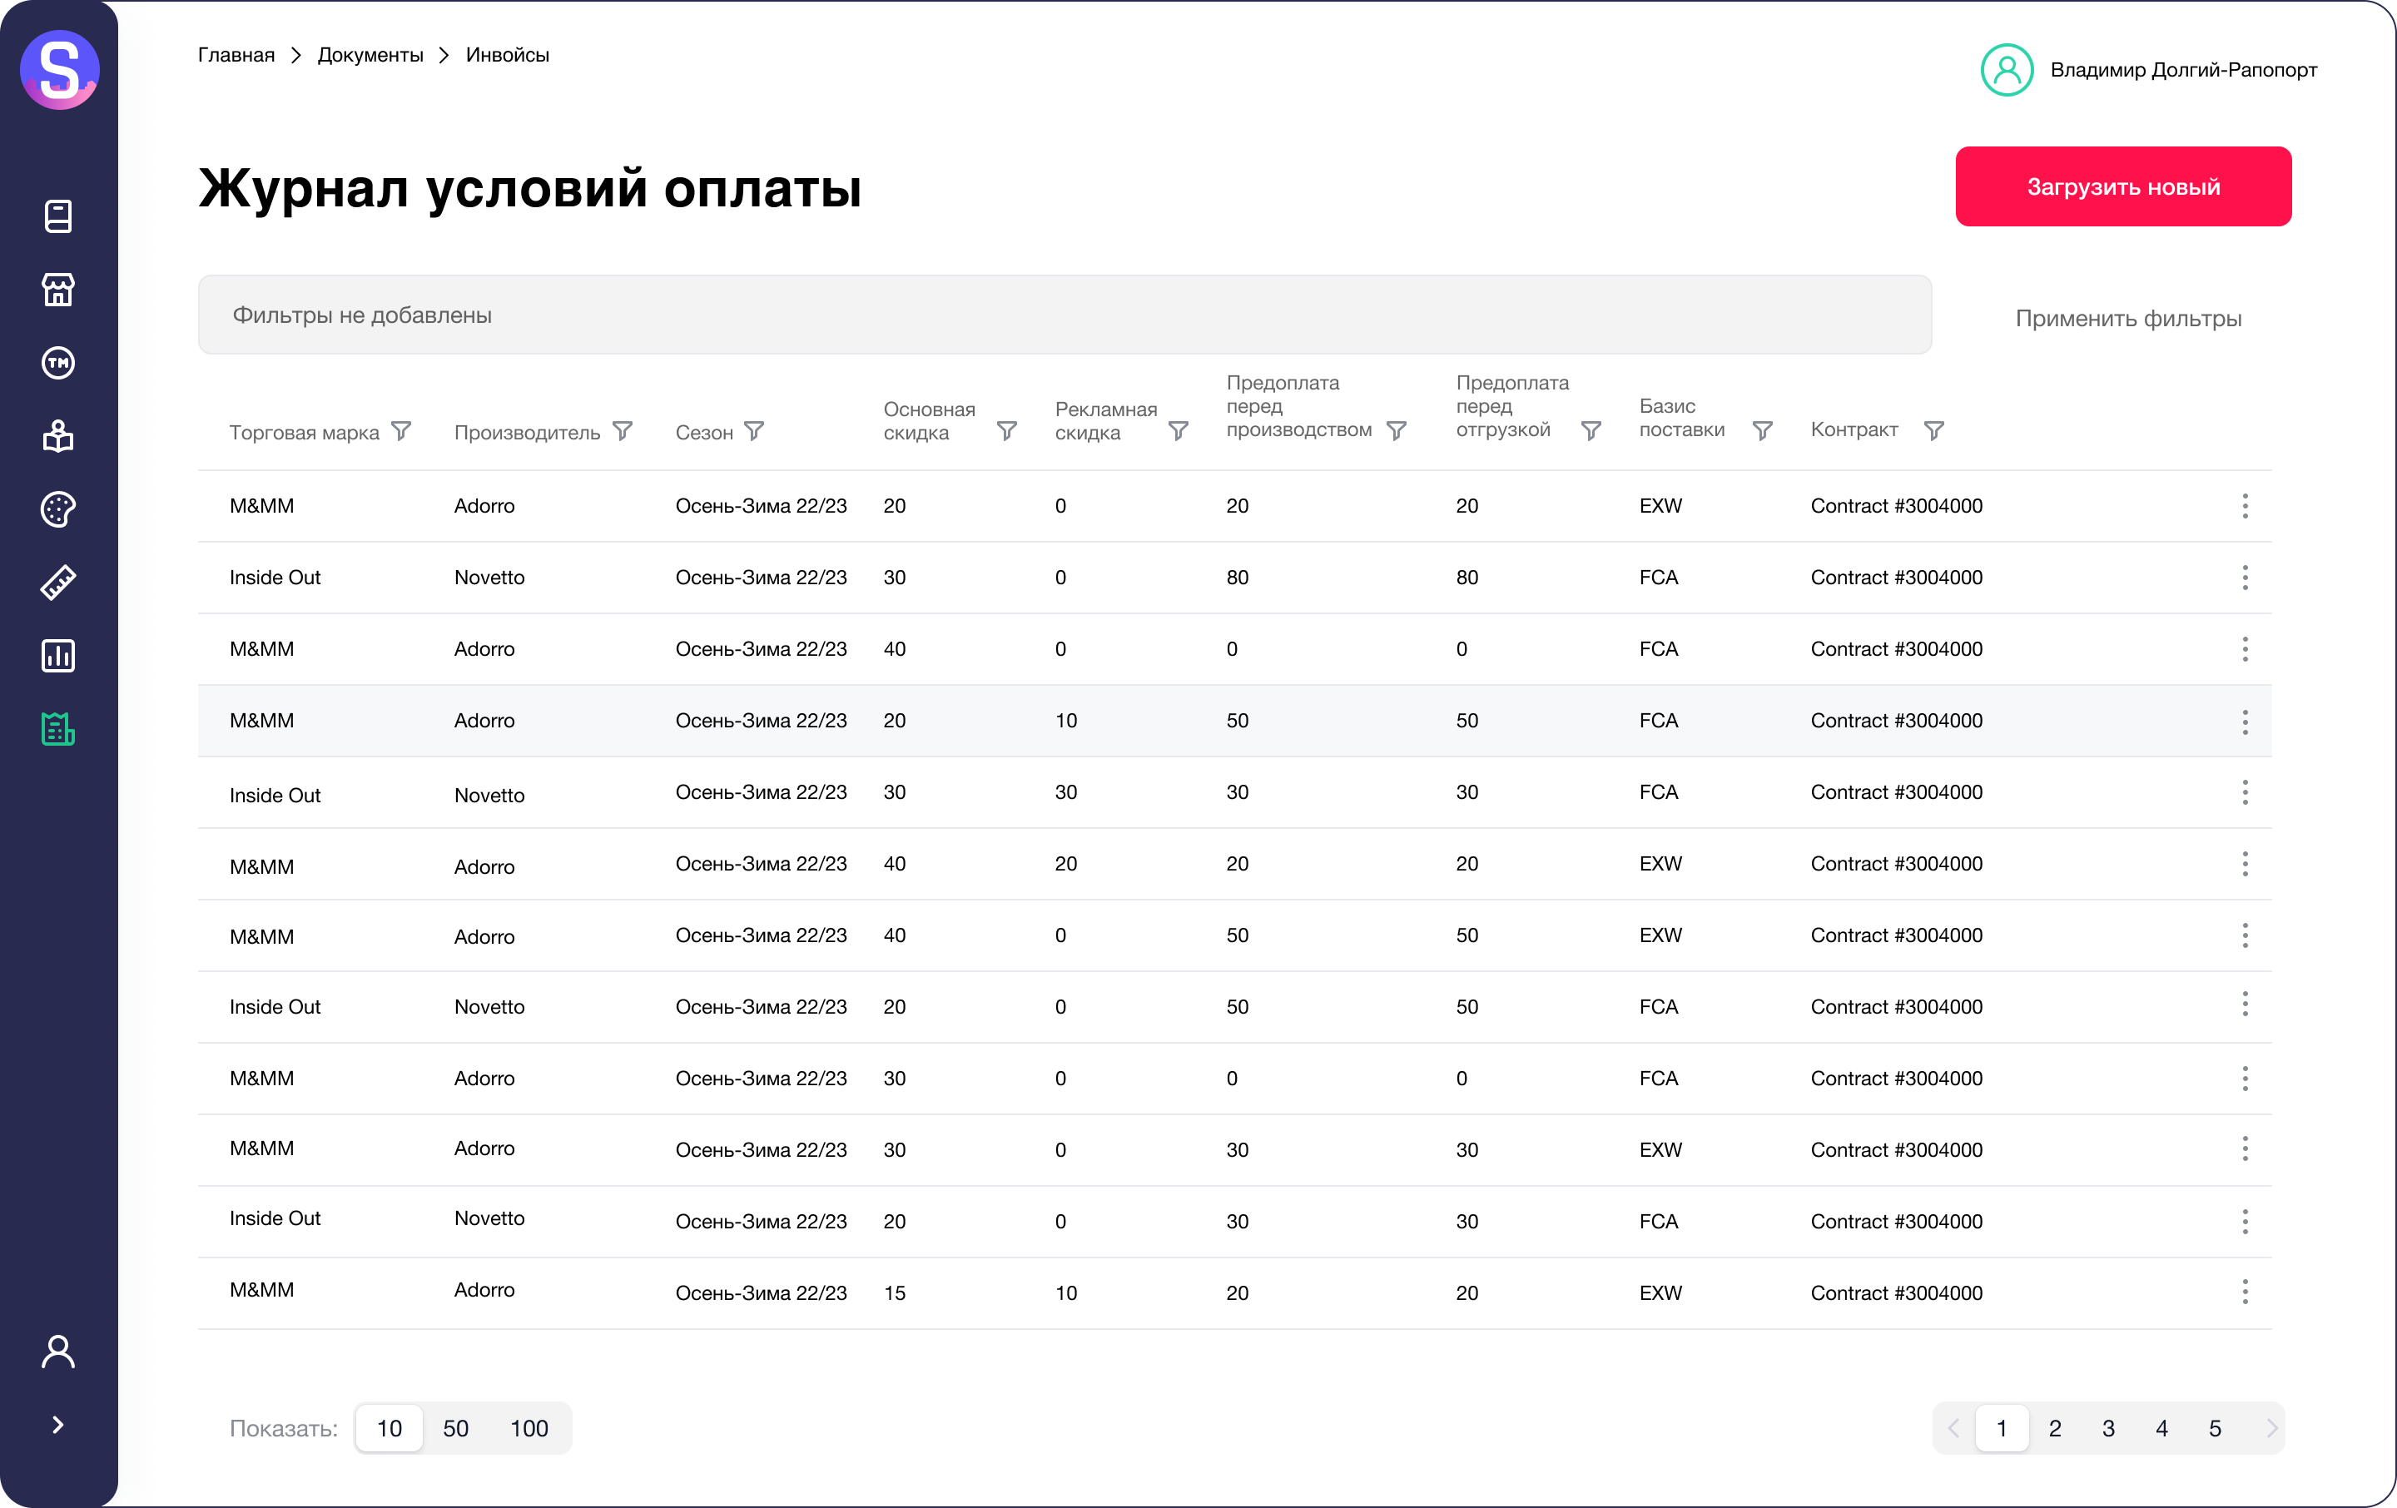Open the color palette sidebar icon

coord(57,509)
